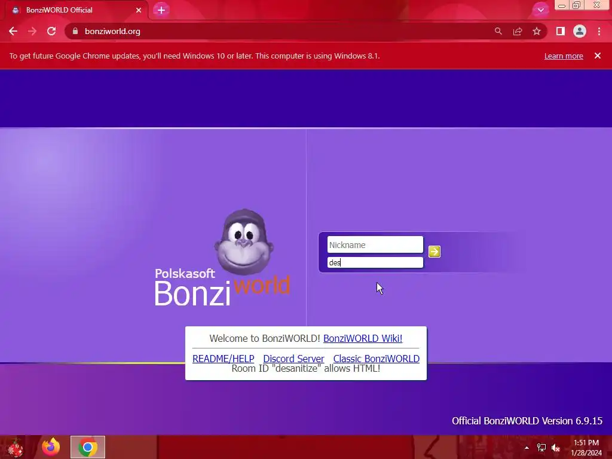Select the Chrome taskbar icon

pyautogui.click(x=88, y=447)
